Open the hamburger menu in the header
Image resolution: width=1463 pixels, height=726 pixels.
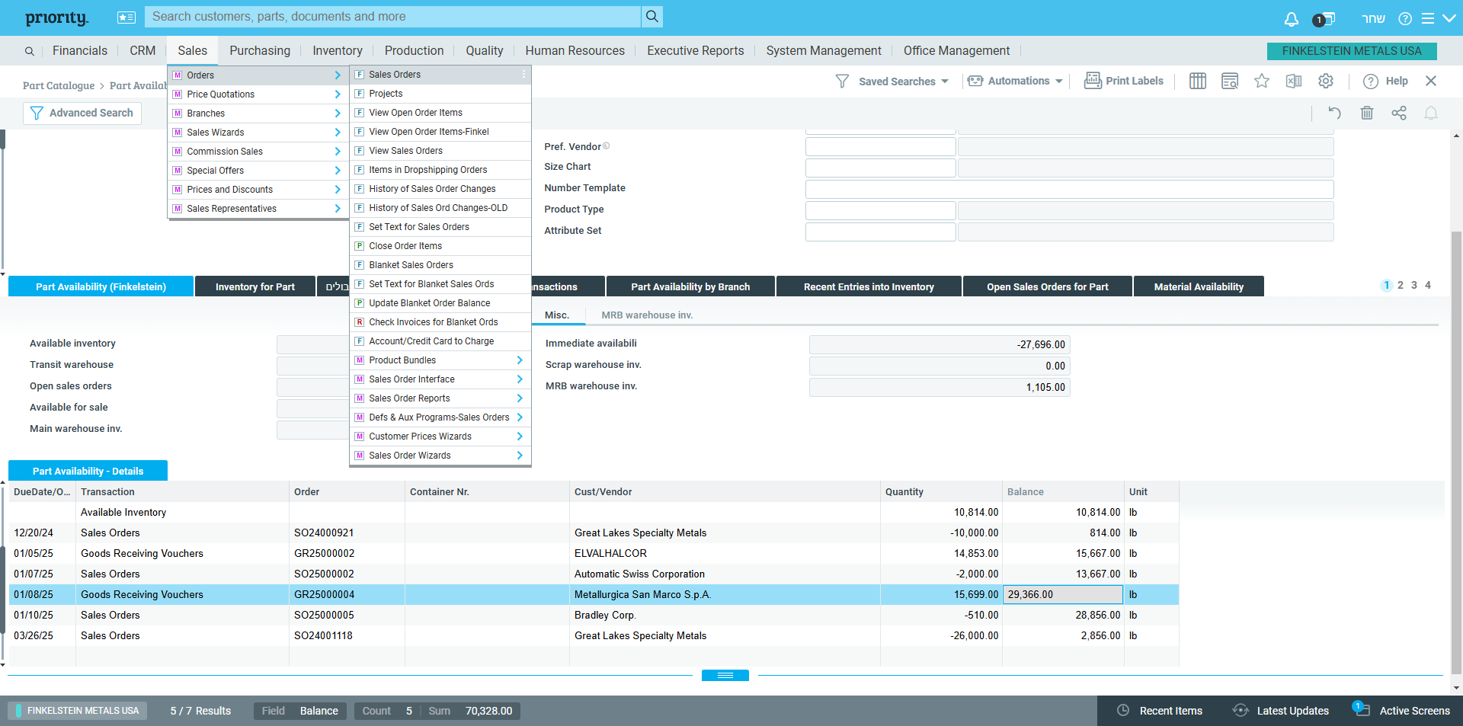click(1428, 18)
